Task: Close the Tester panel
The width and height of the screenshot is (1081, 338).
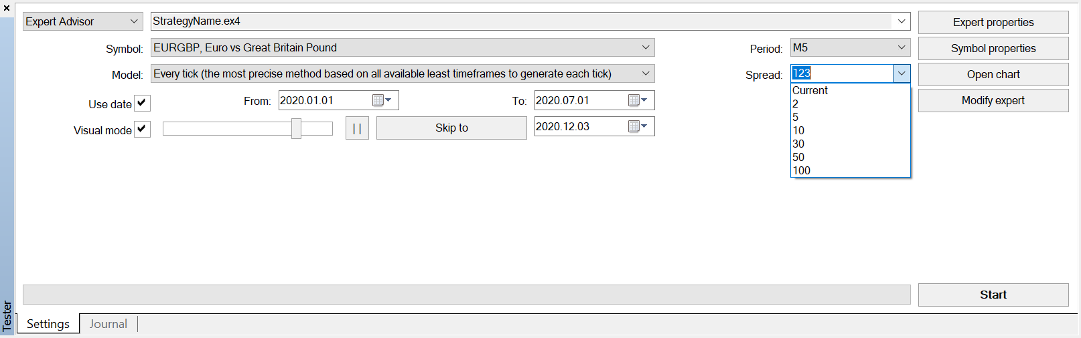Action: [7, 8]
